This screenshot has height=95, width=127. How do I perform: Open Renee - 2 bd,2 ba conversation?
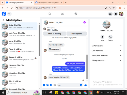[x=19, y=58]
